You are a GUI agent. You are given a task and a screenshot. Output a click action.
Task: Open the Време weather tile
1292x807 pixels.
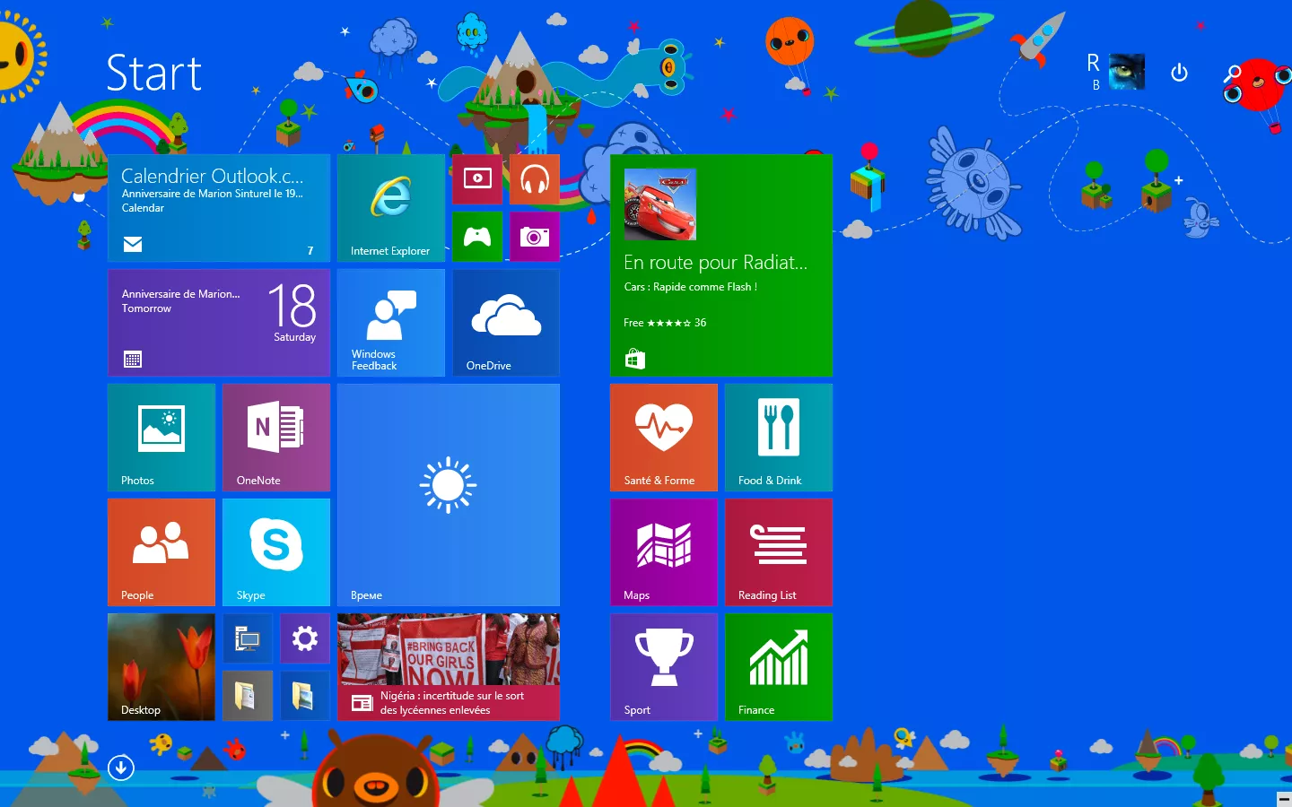tap(449, 495)
